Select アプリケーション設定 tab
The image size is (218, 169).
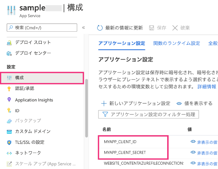tap(121, 43)
